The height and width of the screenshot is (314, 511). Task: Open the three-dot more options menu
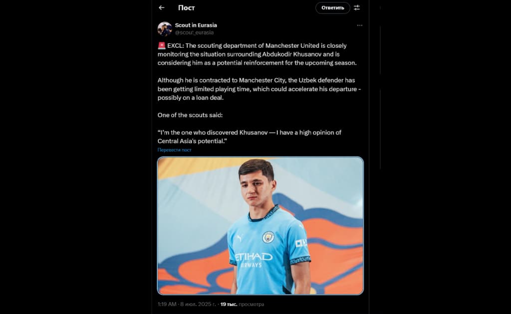(359, 25)
